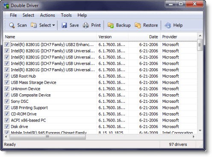Uncheck Intel 82801G USB2 Enhanced driver checkbox
Viewport: 212px width, 157px height.
(7, 44)
